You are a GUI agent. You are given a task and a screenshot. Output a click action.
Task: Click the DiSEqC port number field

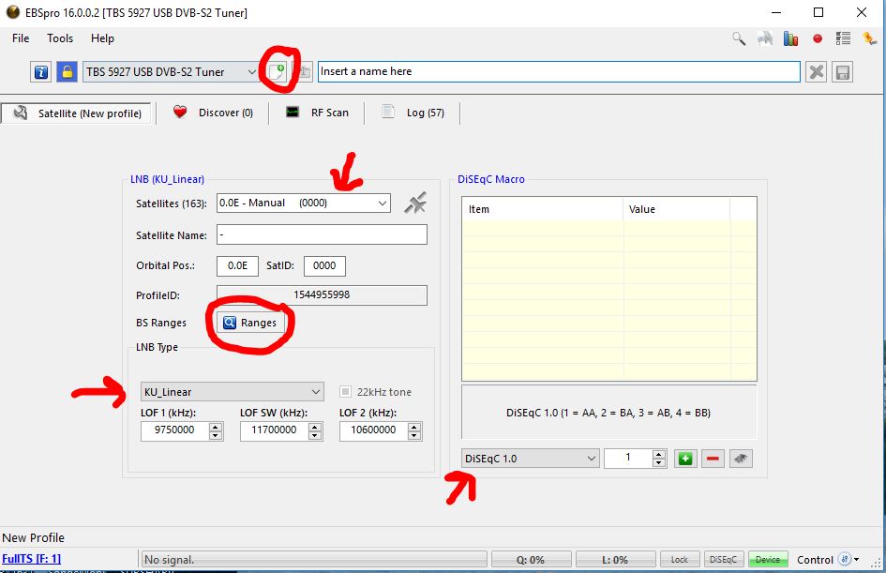click(x=628, y=458)
